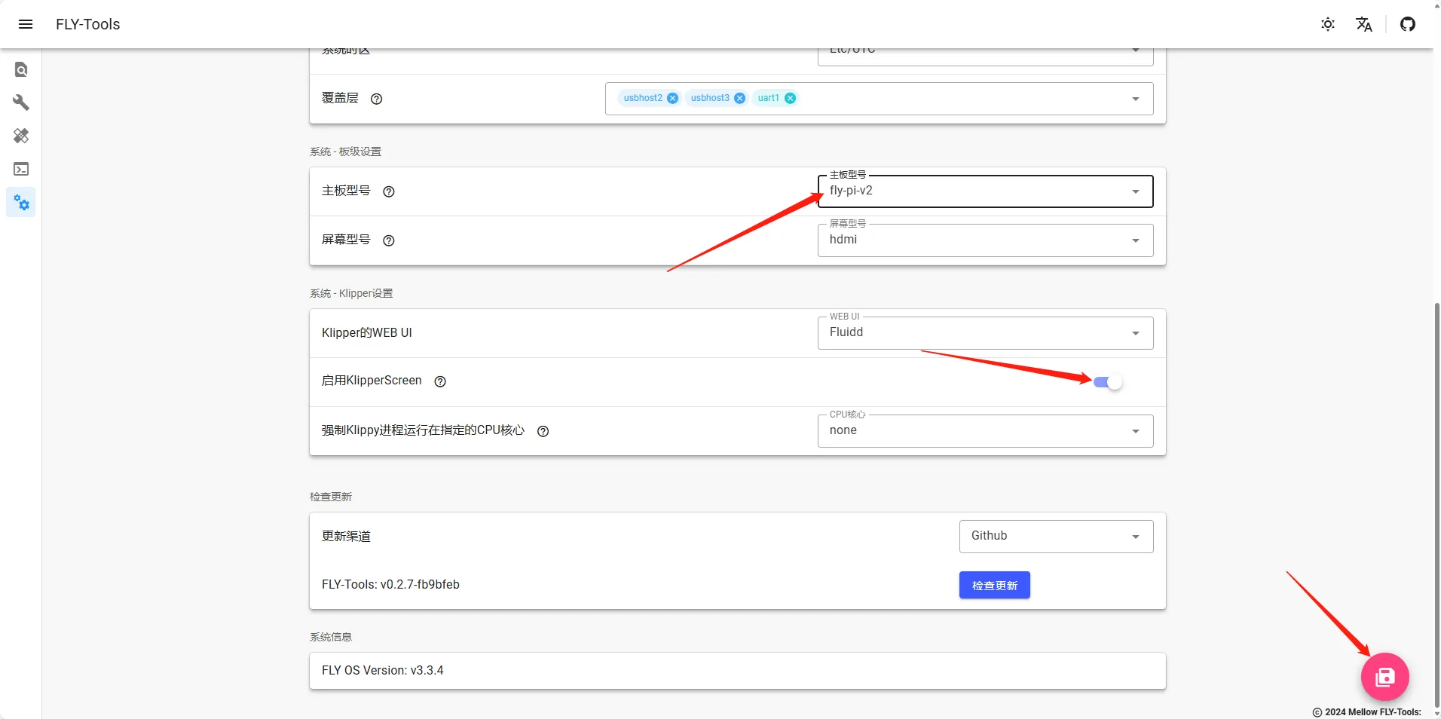Open the bandage-icon sidebar page
Screen dimensions: 1441x719
(x=21, y=136)
